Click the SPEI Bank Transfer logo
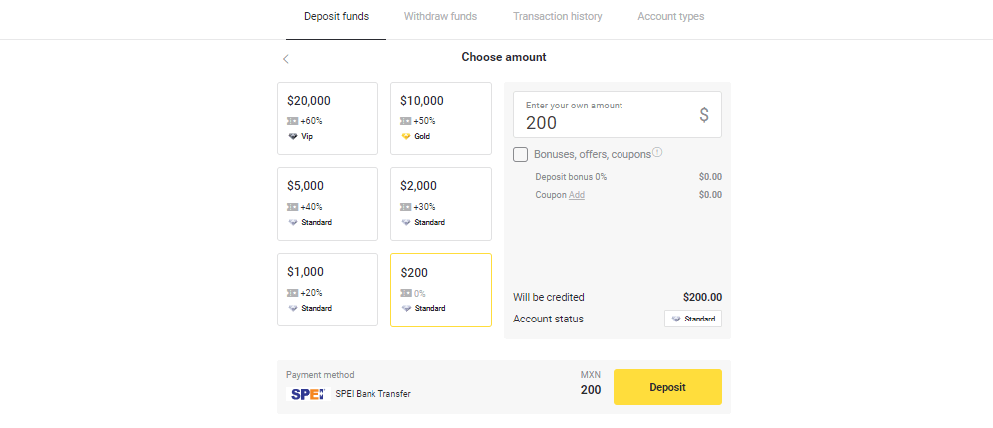This screenshot has height=428, width=993. pos(307,393)
